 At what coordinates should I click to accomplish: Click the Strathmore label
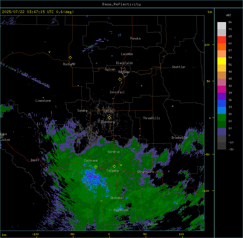point(145,172)
